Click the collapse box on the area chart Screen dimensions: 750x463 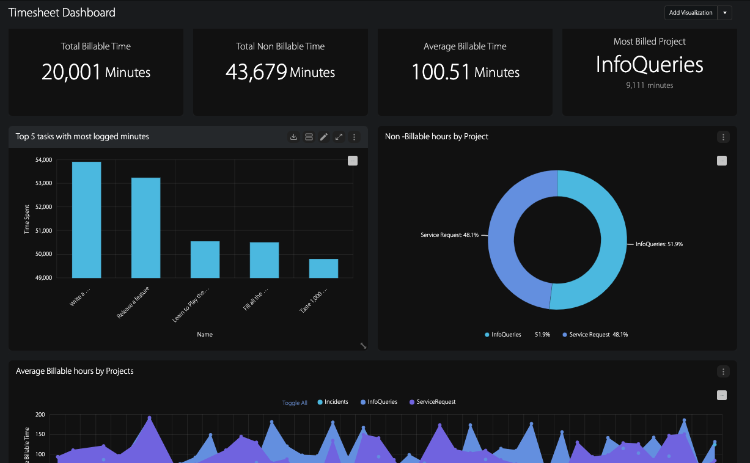pyautogui.click(x=722, y=395)
